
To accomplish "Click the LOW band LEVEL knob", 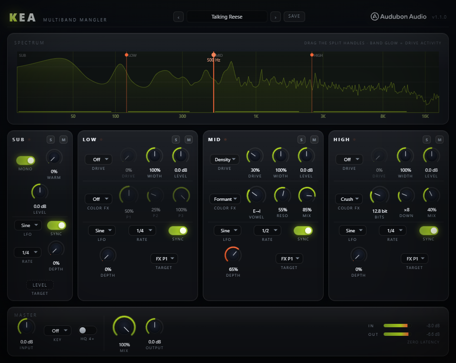I will click(x=180, y=156).
